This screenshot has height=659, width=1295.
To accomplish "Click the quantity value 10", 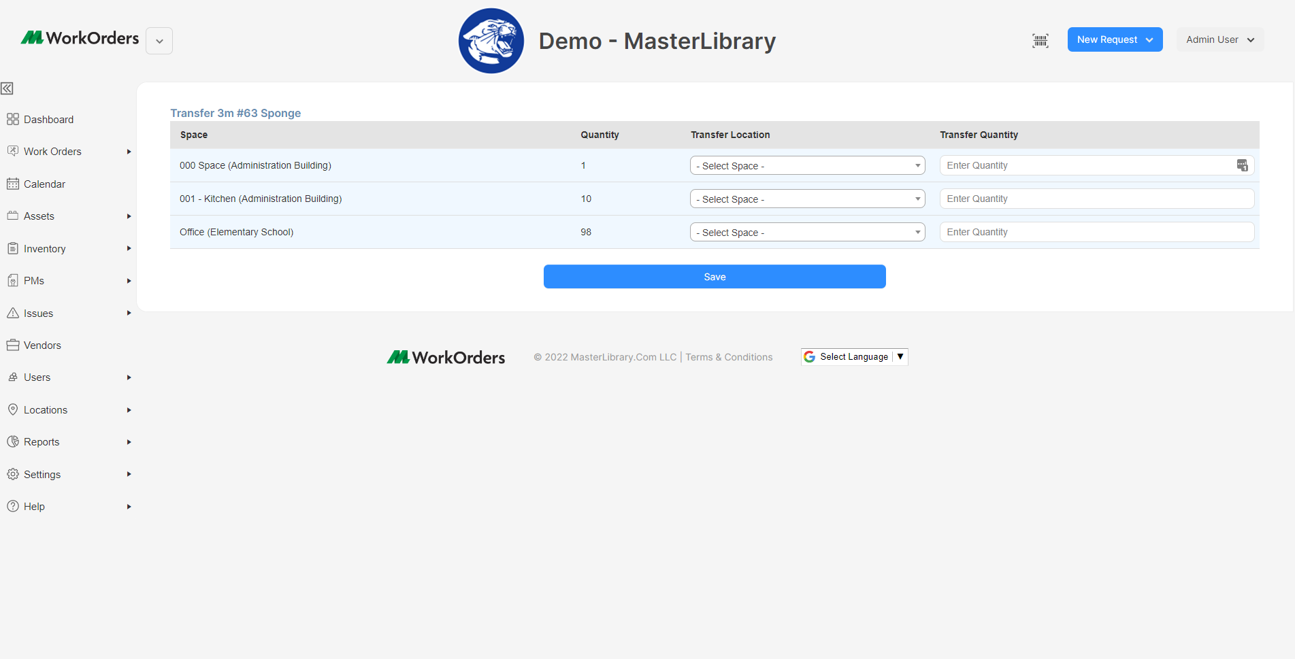I will pyautogui.click(x=586, y=199).
